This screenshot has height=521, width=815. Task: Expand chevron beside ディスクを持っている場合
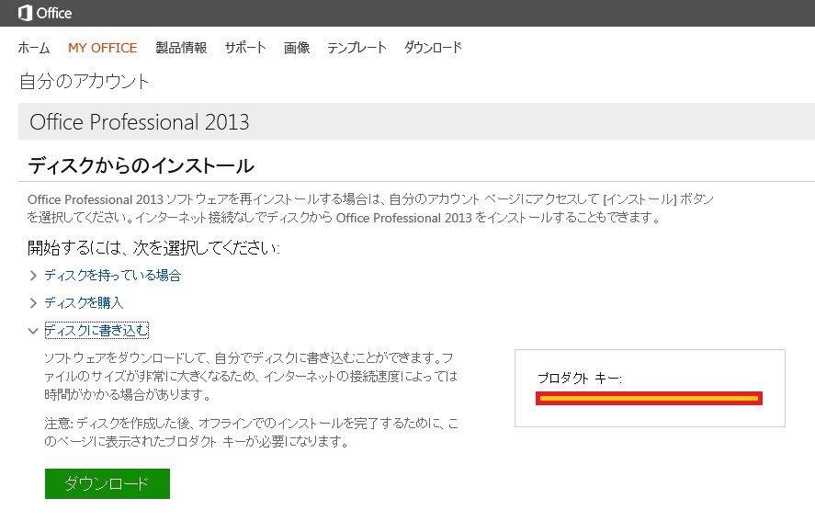pyautogui.click(x=33, y=276)
